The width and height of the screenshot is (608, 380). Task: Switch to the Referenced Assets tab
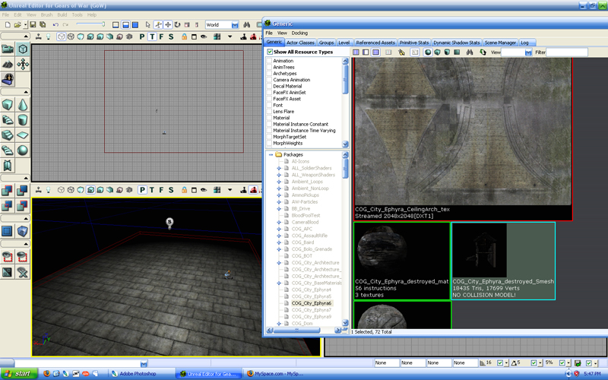pyautogui.click(x=375, y=43)
